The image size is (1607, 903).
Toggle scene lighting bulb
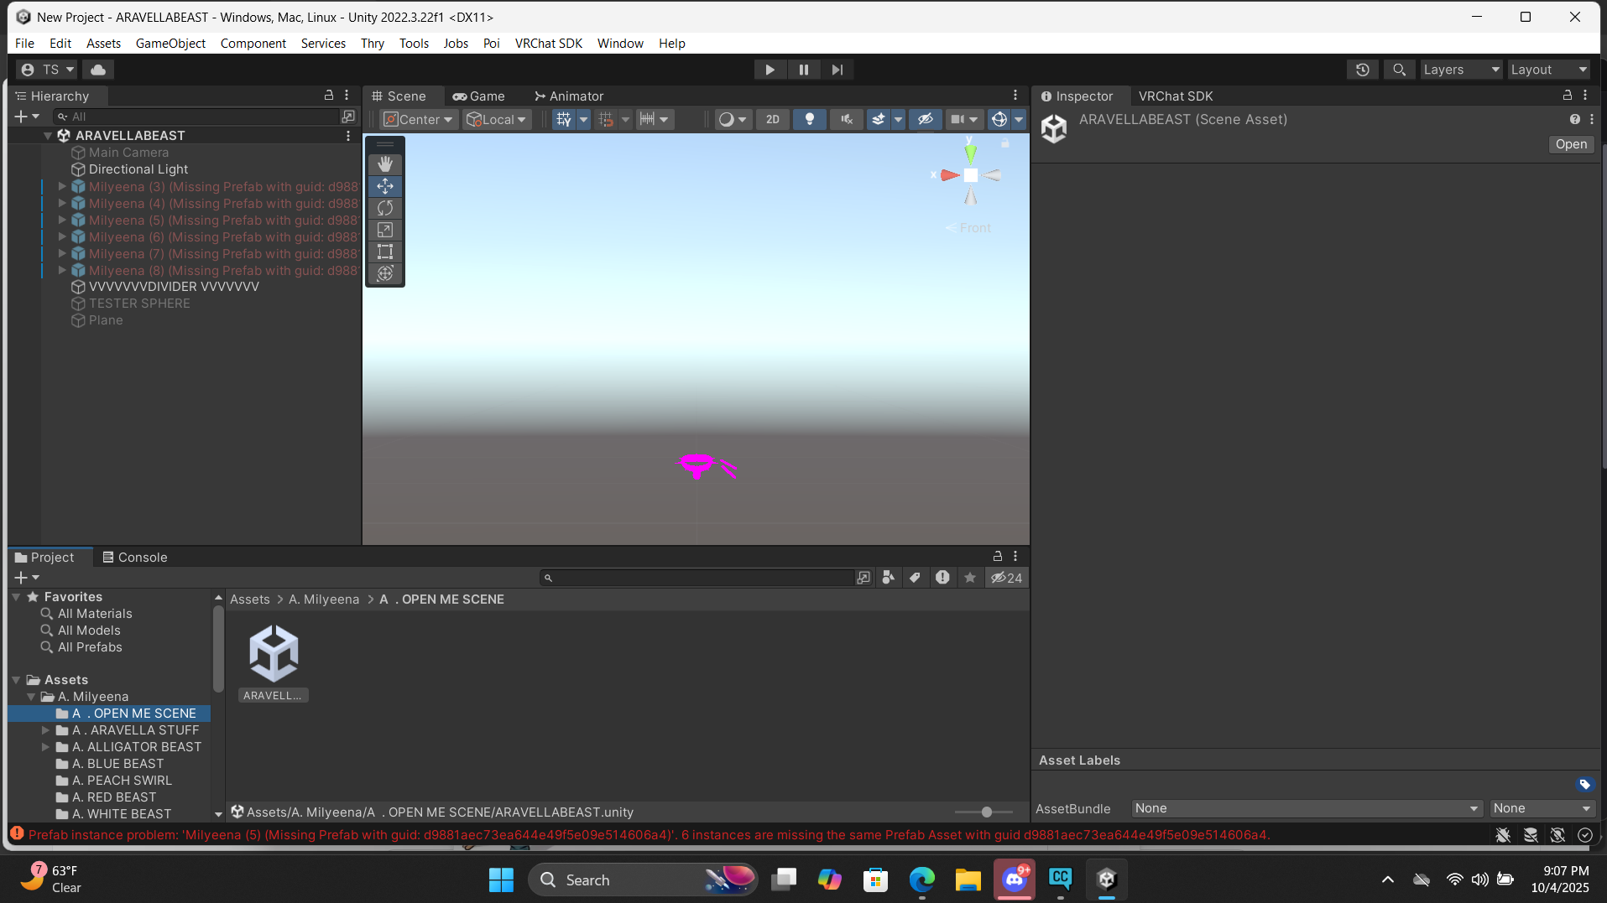coord(810,119)
